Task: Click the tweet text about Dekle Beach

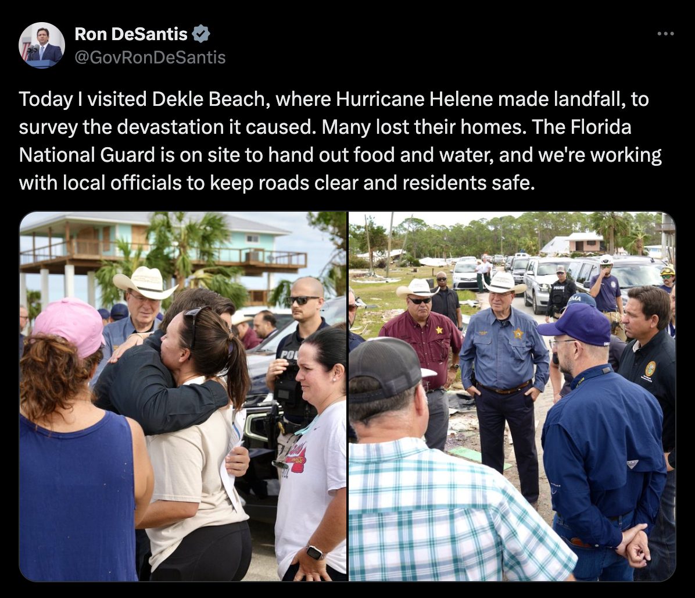Action: click(341, 141)
